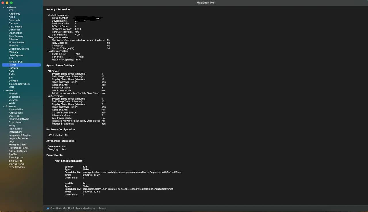
Task: Show installed Fonts
Action: point(12,126)
